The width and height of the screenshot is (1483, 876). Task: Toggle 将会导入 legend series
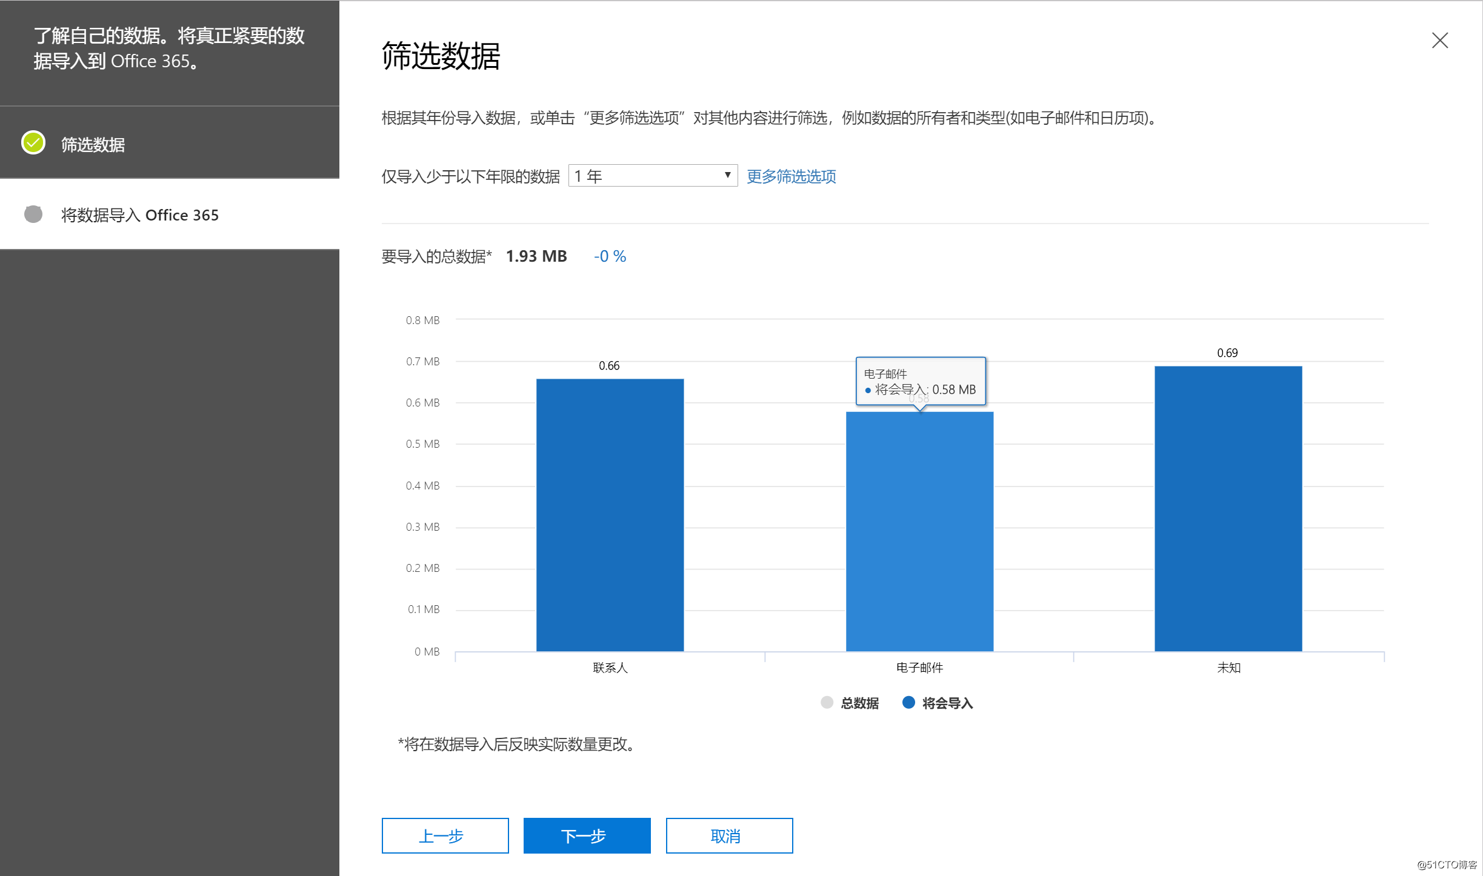(x=938, y=703)
